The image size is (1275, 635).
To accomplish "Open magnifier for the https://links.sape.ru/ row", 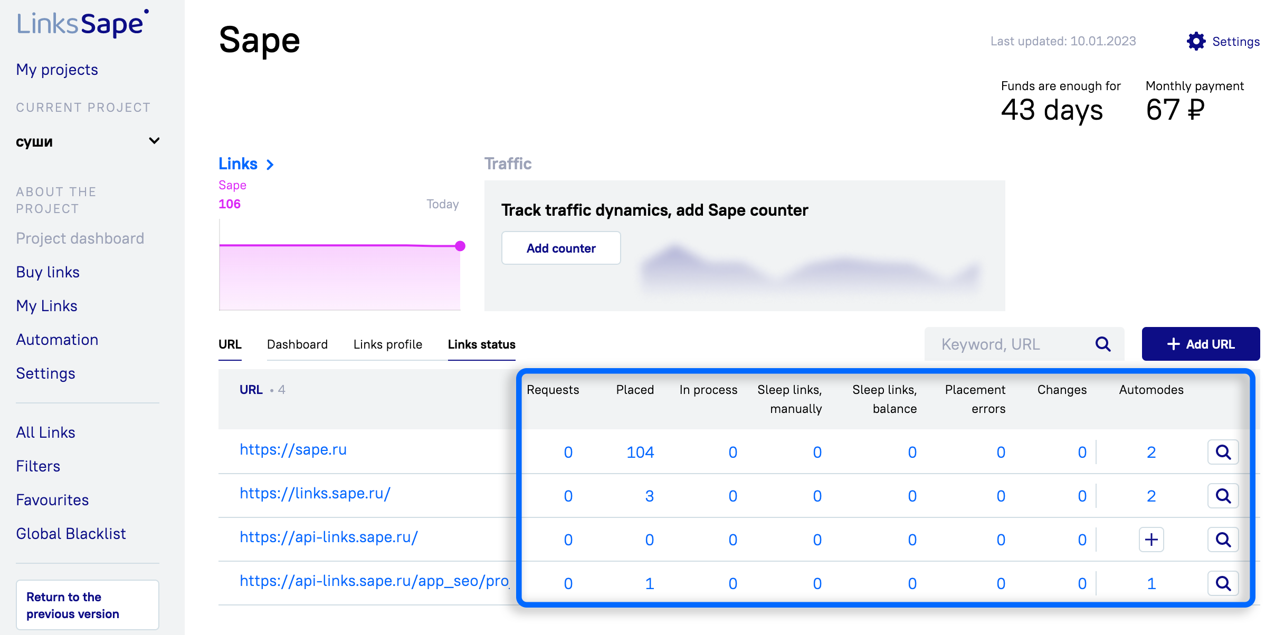I will point(1223,496).
